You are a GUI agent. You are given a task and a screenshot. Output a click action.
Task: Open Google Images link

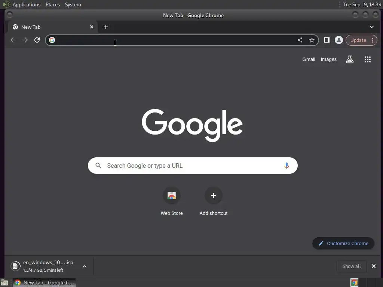pyautogui.click(x=328, y=59)
